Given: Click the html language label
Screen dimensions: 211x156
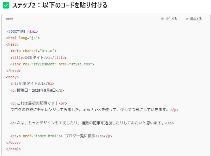Looking at the screenshot, I should 10,19.
